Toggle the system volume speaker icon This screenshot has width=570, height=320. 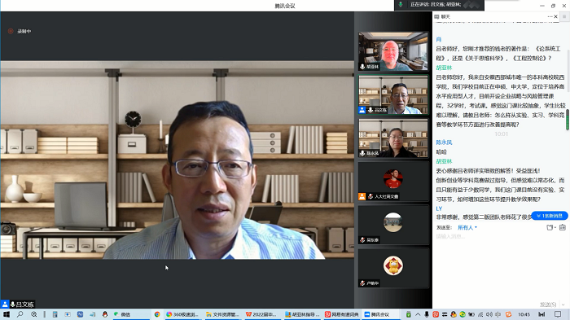click(x=489, y=314)
